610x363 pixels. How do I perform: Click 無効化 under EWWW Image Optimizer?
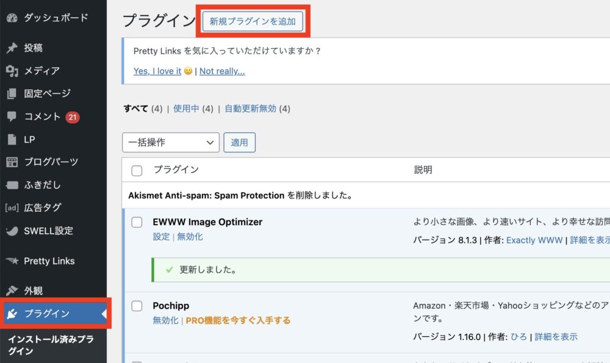pyautogui.click(x=190, y=237)
